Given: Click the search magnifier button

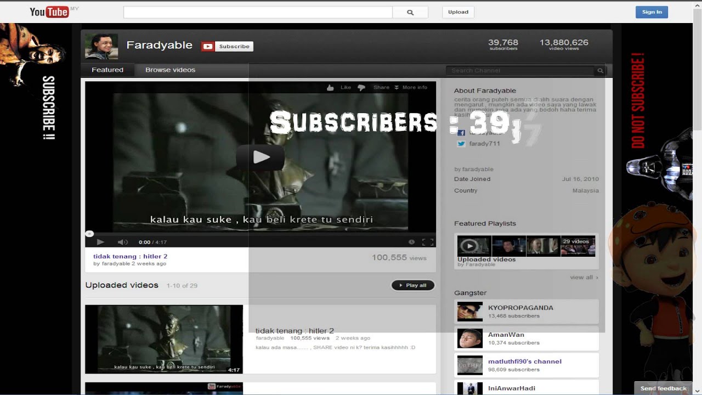Looking at the screenshot, I should tap(410, 12).
